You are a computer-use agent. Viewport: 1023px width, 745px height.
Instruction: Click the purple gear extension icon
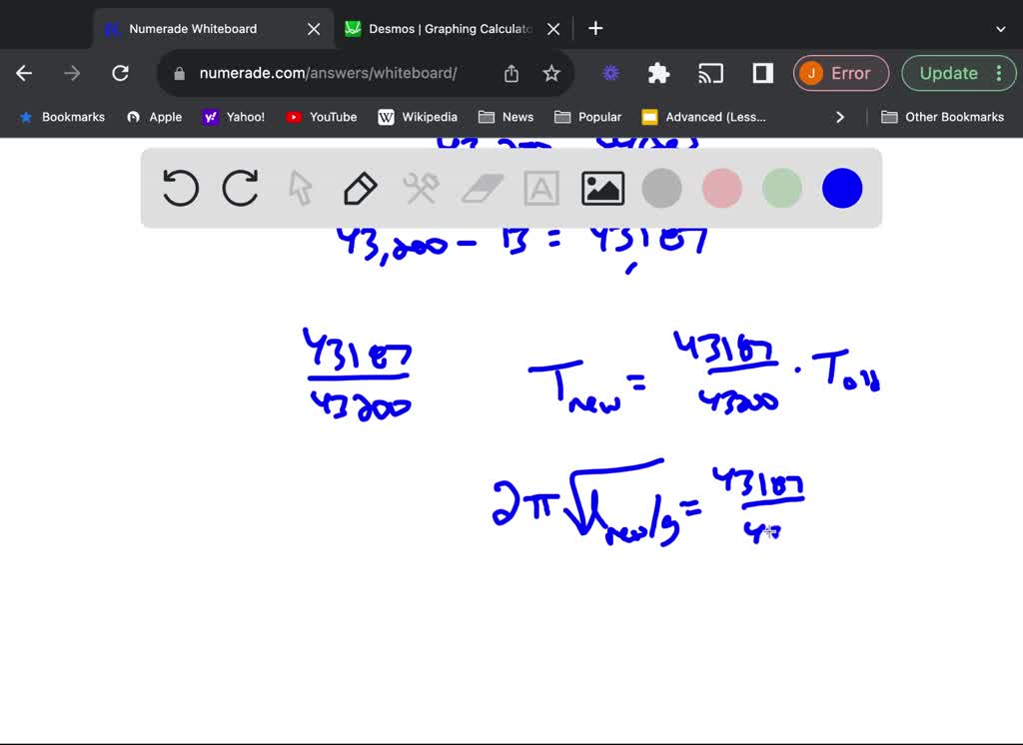610,73
